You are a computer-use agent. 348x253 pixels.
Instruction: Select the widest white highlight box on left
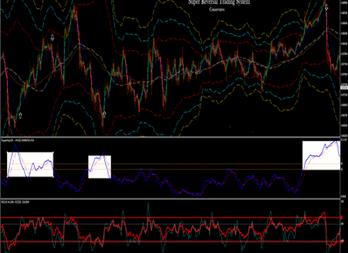(30, 164)
